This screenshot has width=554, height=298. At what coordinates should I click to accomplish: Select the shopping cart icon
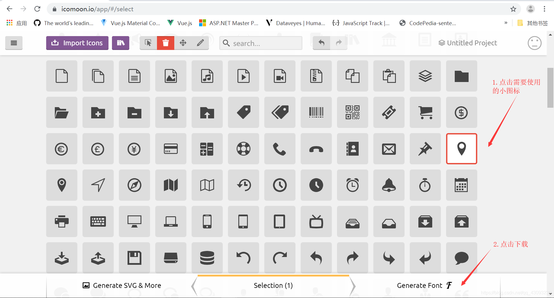pyautogui.click(x=425, y=112)
